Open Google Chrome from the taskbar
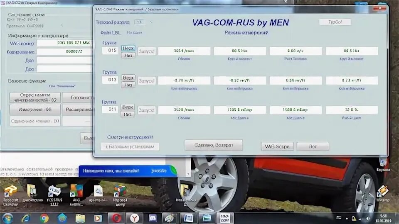The width and height of the screenshot is (399, 224). point(44,218)
